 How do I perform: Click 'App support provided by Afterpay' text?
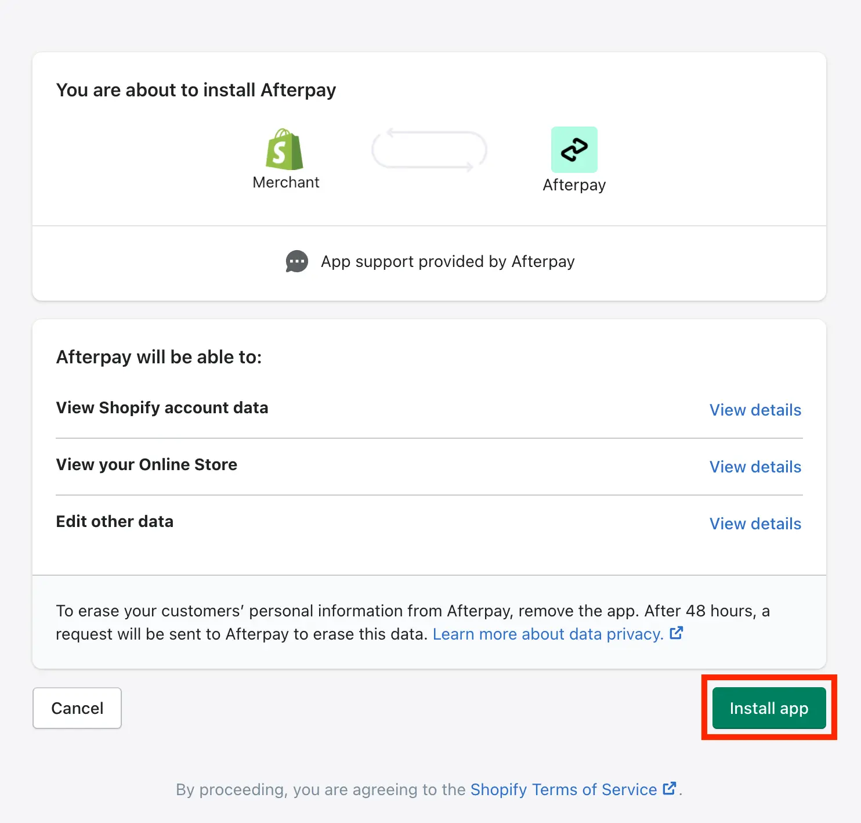(x=447, y=262)
